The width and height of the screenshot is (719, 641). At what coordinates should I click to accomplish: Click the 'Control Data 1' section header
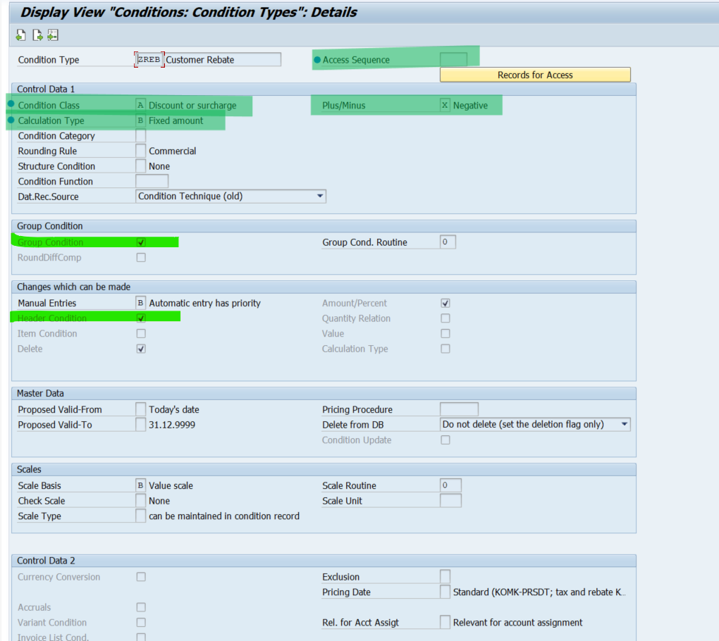[46, 89]
